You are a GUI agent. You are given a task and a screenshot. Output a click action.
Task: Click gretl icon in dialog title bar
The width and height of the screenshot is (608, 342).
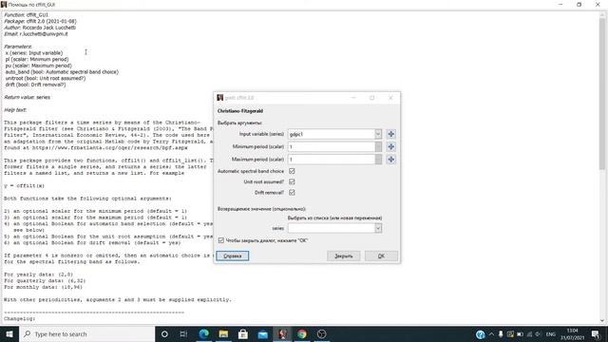pos(219,98)
